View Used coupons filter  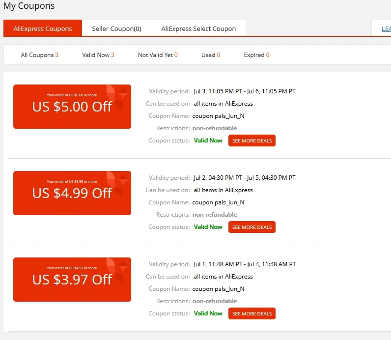(211, 55)
